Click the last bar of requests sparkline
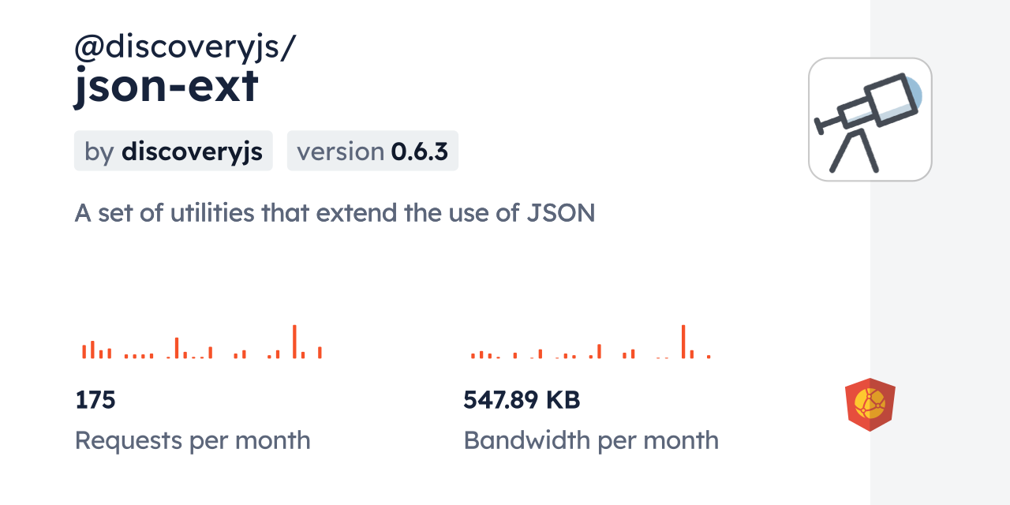This screenshot has width=1010, height=505. 320,353
